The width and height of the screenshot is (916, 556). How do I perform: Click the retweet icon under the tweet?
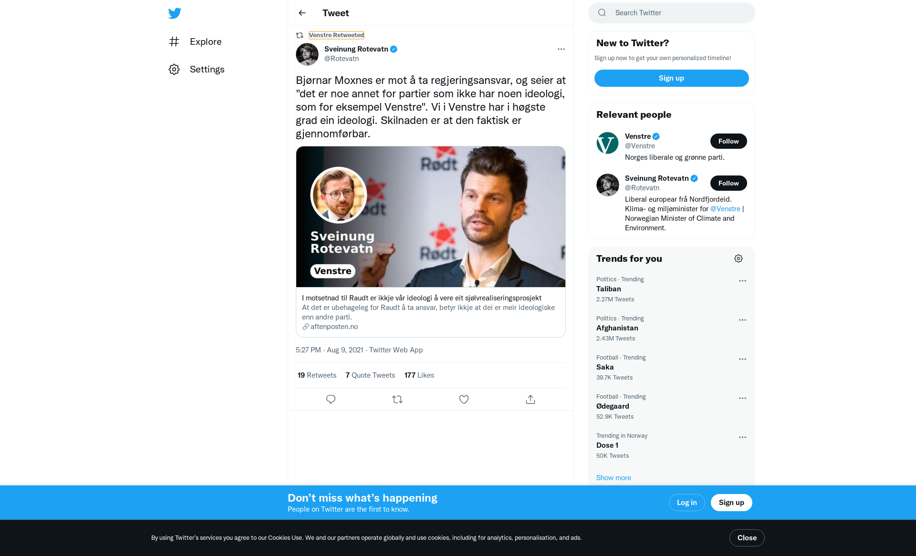click(397, 400)
